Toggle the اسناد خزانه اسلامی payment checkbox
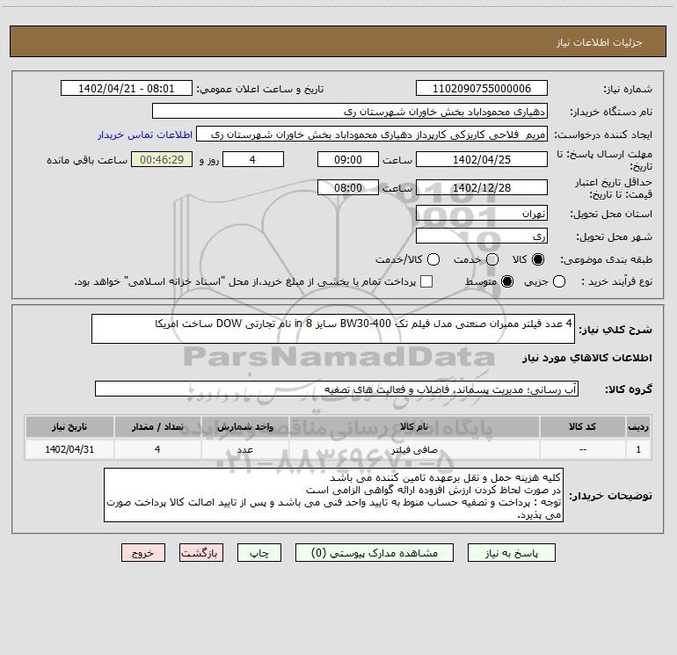Viewport: 677px width, 655px height. click(426, 282)
